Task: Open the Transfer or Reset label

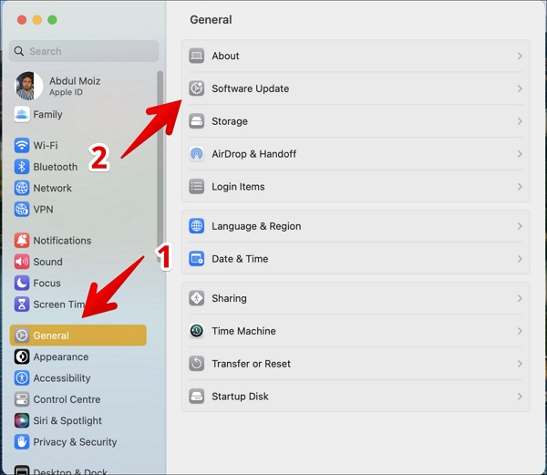Action: pyautogui.click(x=251, y=364)
